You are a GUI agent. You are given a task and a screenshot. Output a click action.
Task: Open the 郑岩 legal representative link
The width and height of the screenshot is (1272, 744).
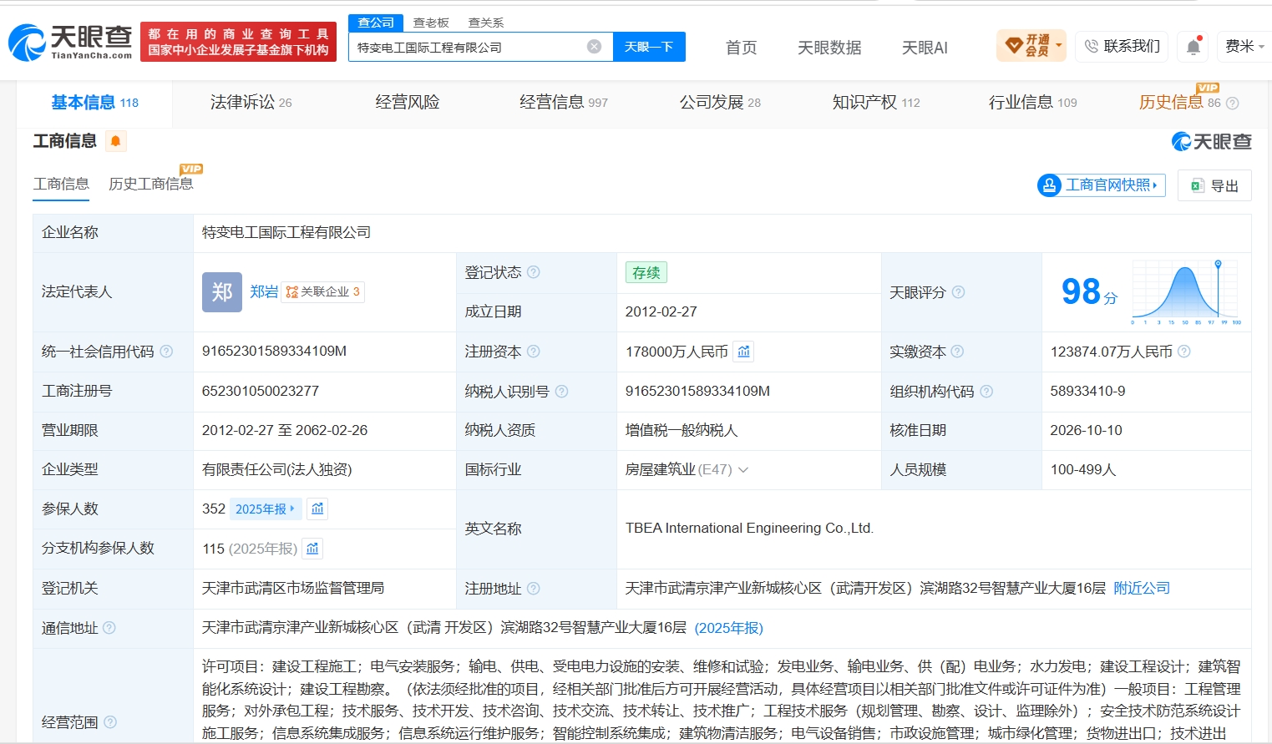(x=264, y=291)
